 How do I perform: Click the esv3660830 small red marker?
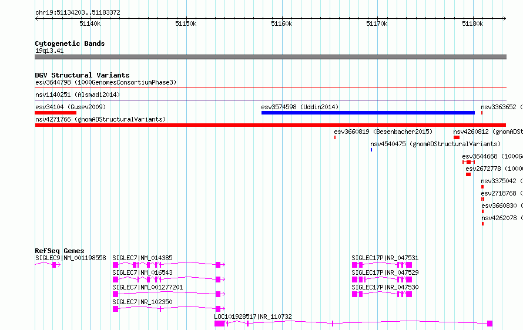[482, 211]
